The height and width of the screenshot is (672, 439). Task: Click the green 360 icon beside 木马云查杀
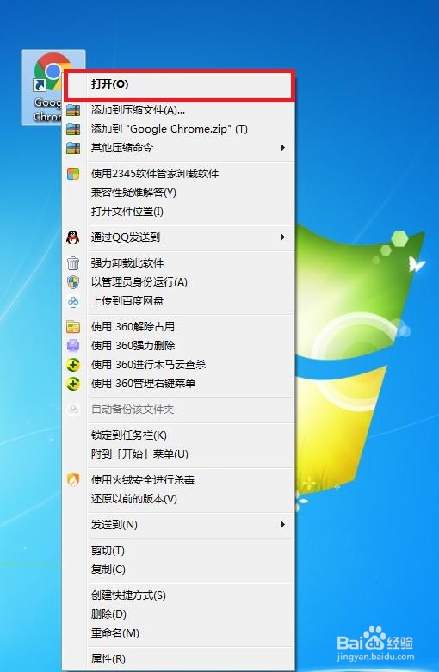[73, 365]
